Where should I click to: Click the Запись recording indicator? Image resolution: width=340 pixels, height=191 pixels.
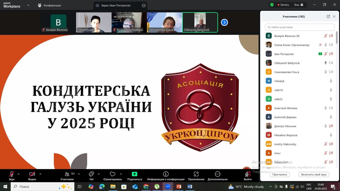(x=283, y=5)
